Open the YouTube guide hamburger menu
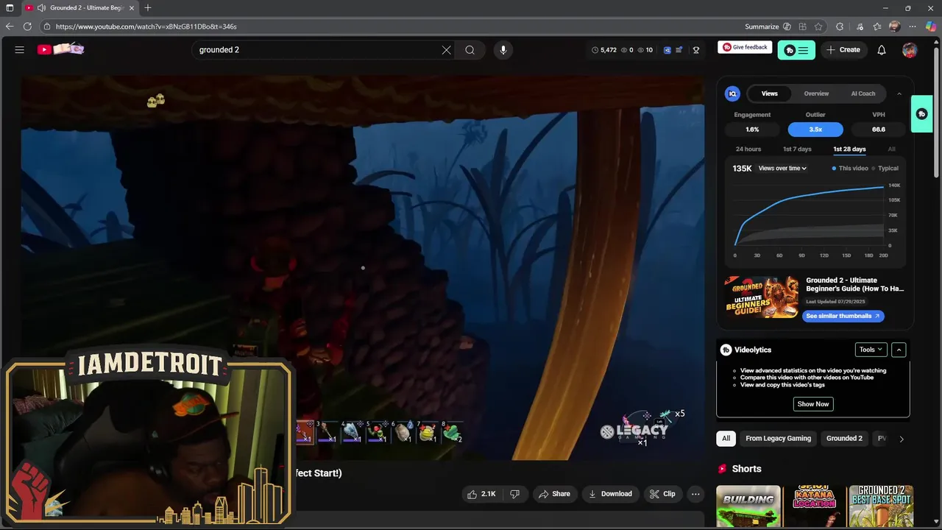Image resolution: width=942 pixels, height=530 pixels. (20, 50)
